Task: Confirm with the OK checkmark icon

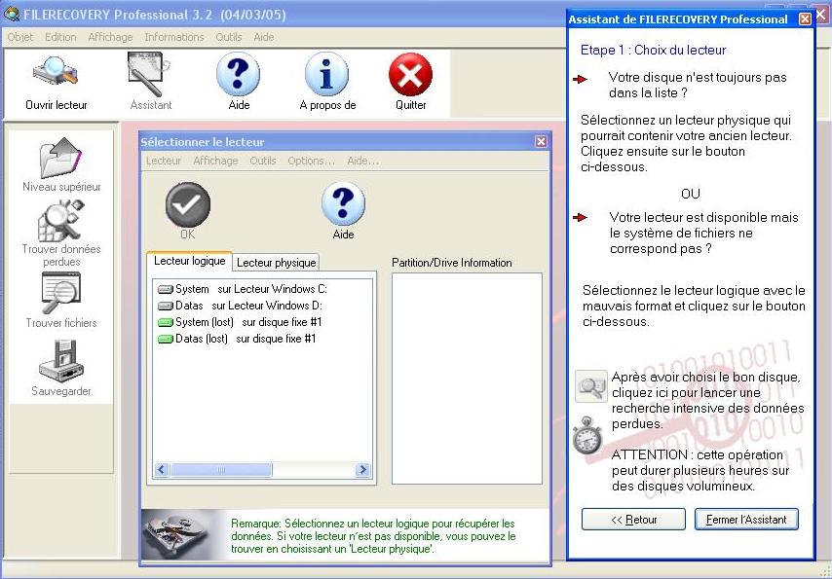Action: 188,204
